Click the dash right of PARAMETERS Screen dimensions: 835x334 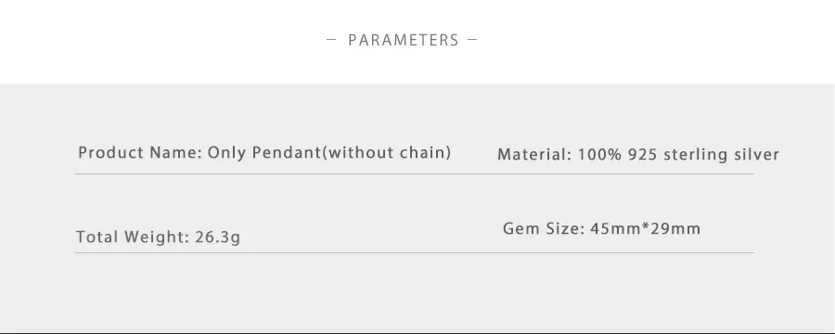point(472,39)
